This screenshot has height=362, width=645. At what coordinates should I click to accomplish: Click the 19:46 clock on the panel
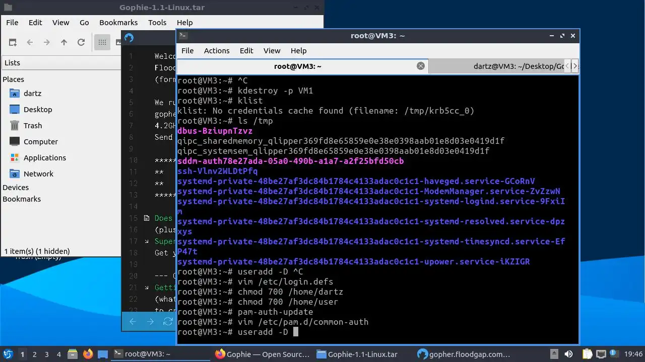[x=633, y=354]
